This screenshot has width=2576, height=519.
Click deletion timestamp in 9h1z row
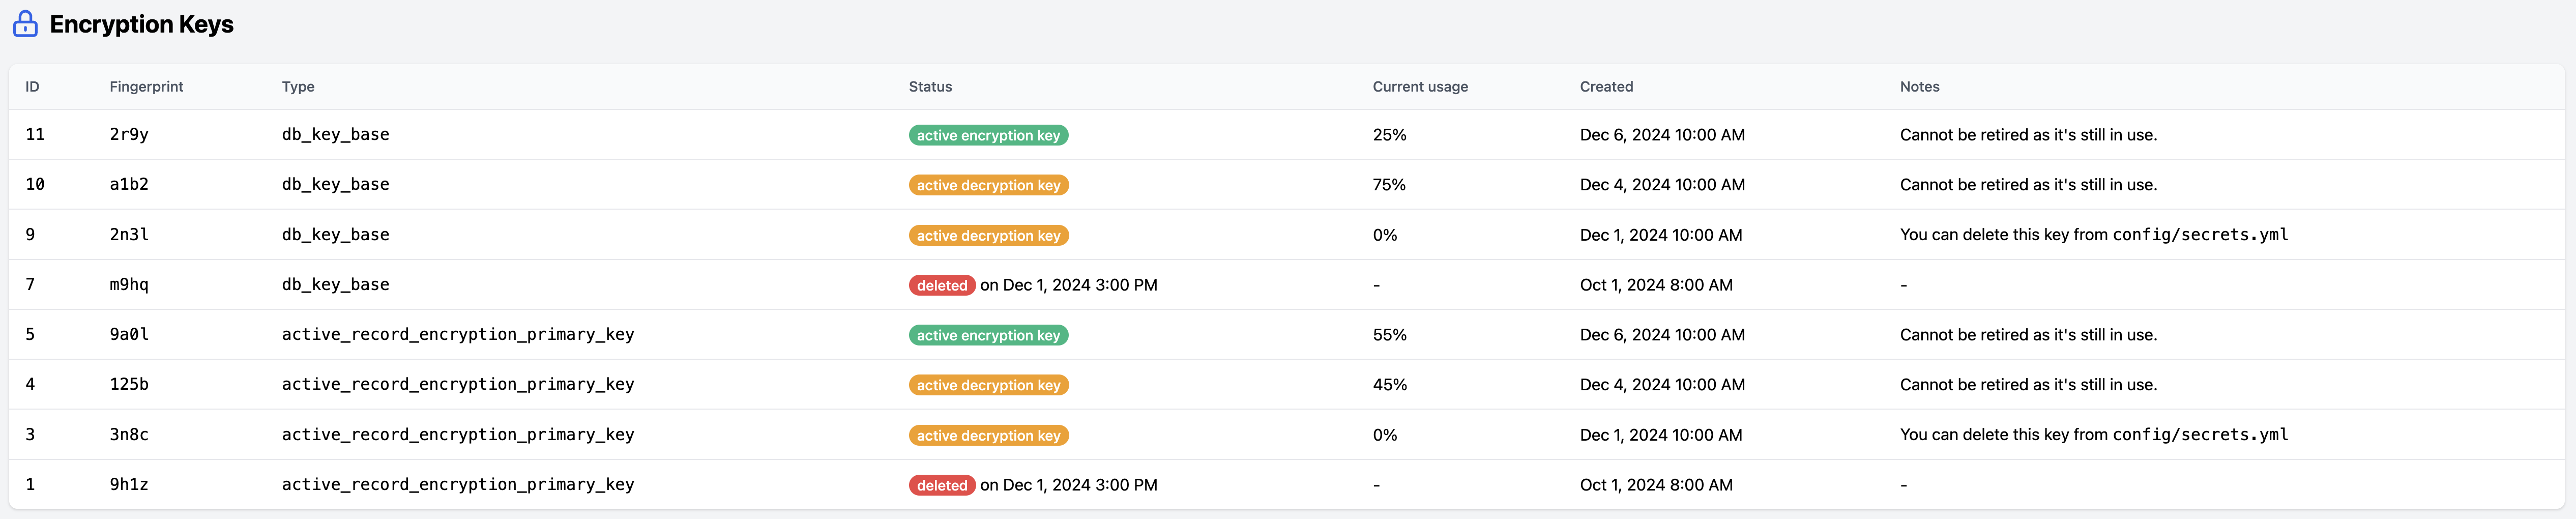coord(1069,485)
